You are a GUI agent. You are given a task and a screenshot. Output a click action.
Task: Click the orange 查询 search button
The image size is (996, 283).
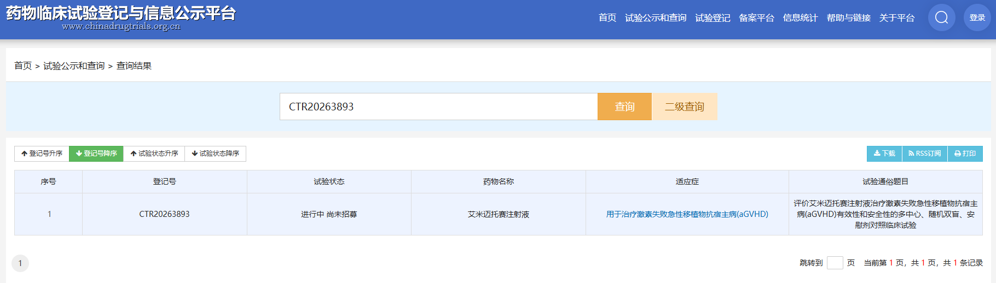(x=624, y=107)
